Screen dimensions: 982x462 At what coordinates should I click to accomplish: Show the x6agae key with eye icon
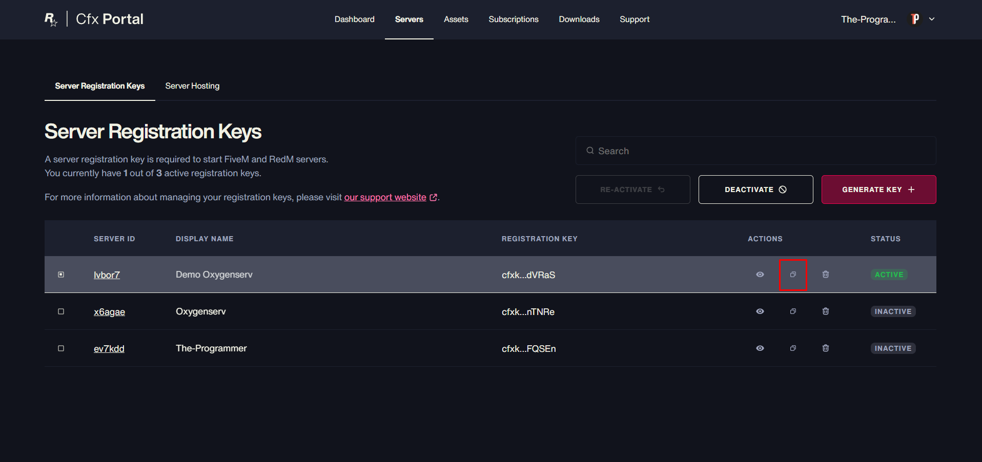point(760,311)
